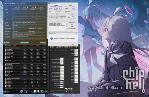Click the TestMem5 log text area
The height and width of the screenshot is (97, 149).
point(58,27)
